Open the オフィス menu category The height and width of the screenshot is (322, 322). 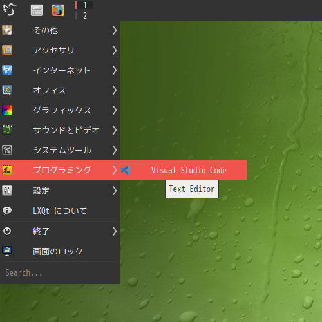60,90
